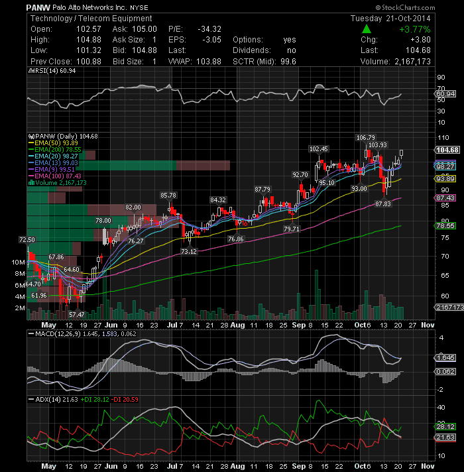The width and height of the screenshot is (464, 472).
Task: Click the +3.77% percent change
Action: [x=415, y=29]
